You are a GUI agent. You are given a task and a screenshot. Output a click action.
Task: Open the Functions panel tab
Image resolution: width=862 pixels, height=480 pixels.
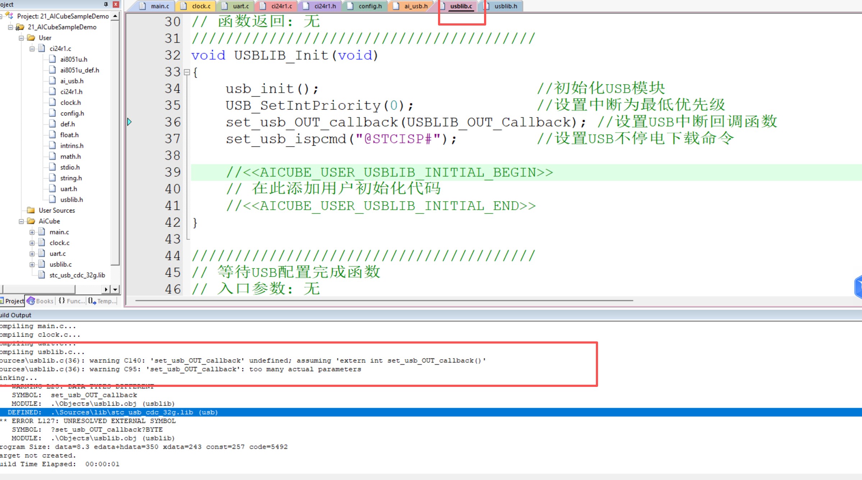[72, 301]
